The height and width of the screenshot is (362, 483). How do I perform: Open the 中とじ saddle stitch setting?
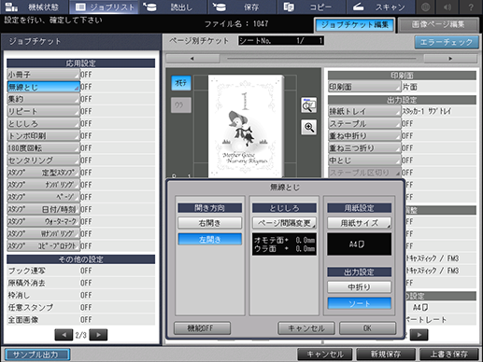point(364,160)
